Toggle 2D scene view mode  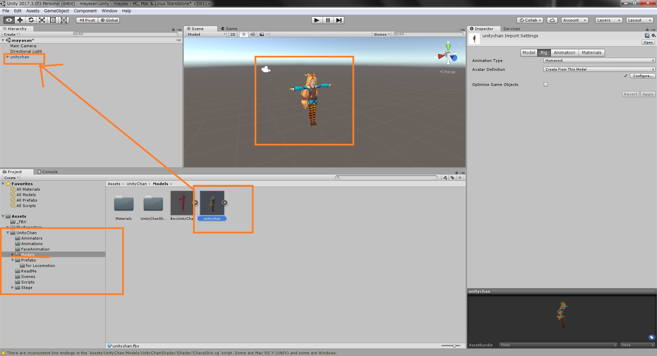[233, 34]
